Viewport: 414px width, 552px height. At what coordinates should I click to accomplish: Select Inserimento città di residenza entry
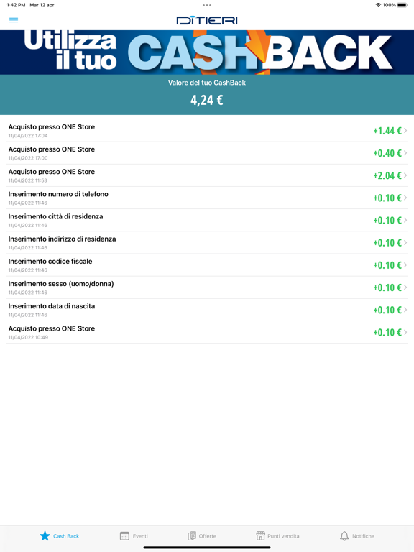pos(207,221)
